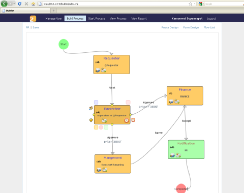Open the View Report menu item
244x193 pixels.
[139, 18]
